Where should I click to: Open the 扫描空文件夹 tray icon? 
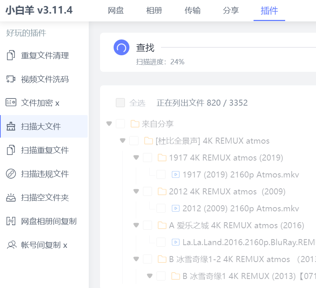click(x=11, y=197)
